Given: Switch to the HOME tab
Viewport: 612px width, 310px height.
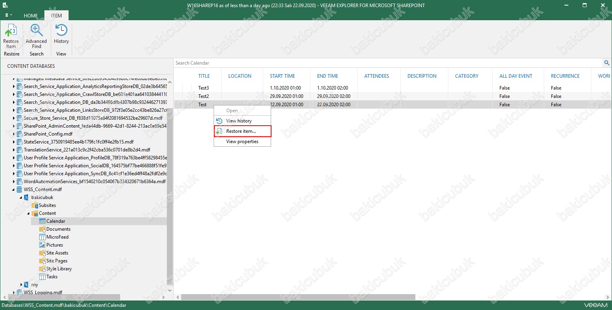Looking at the screenshot, I should [31, 16].
